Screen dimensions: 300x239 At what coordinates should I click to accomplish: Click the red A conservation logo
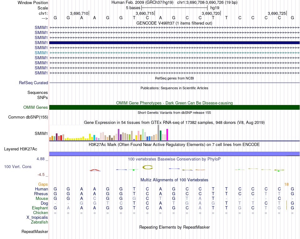click(95, 170)
